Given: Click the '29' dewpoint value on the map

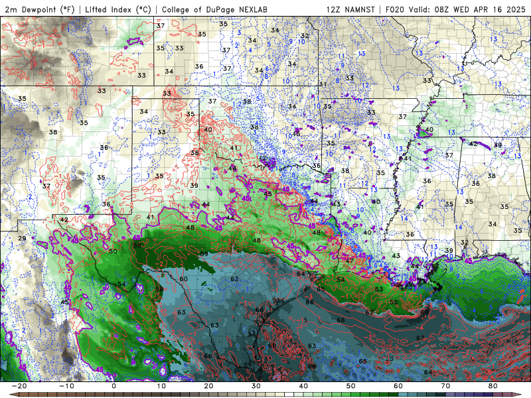Looking at the screenshot, I should (x=22, y=238).
